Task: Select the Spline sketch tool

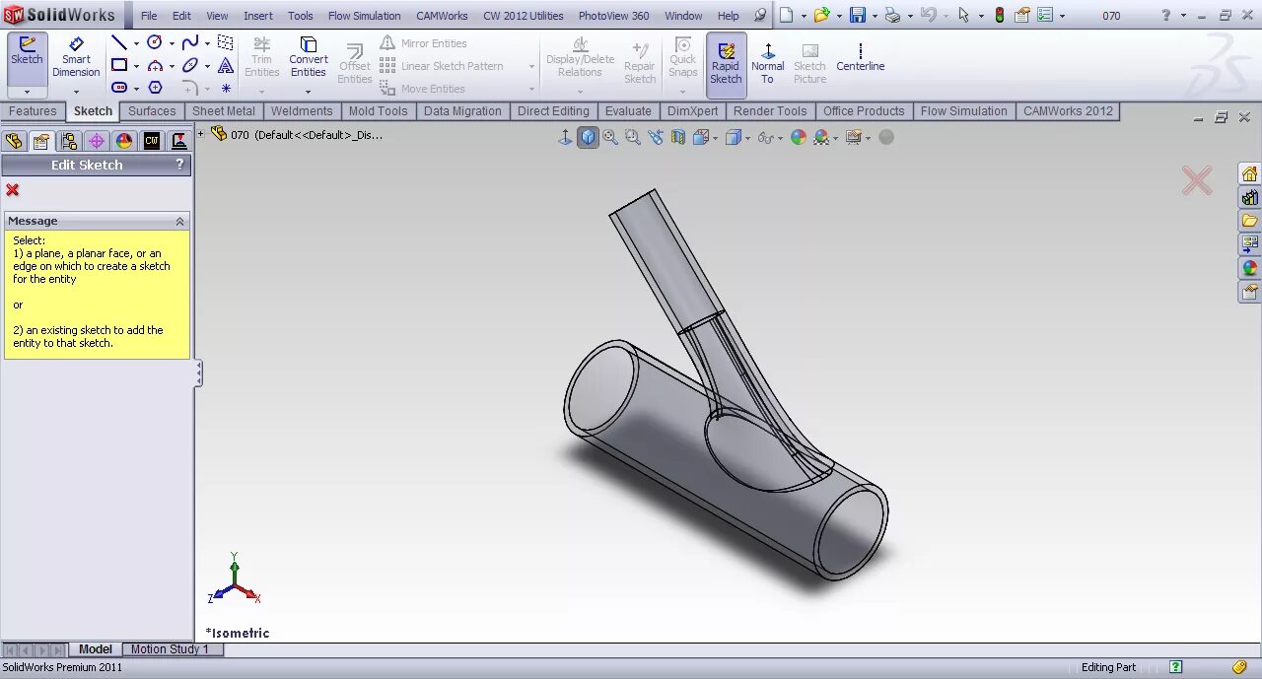Action: point(190,42)
